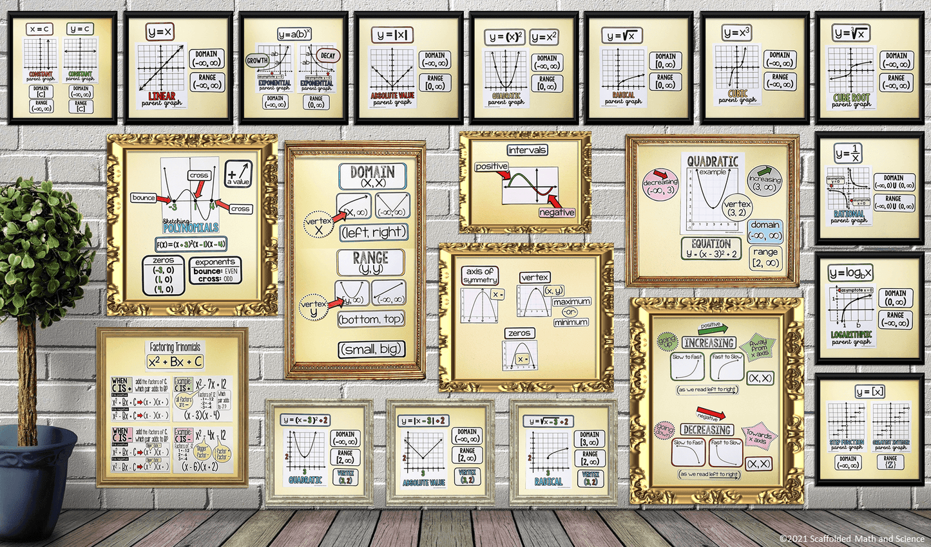Click the pink 'decreasing (-∞, 3)' circle
This screenshot has height=547, width=931.
pos(660,186)
